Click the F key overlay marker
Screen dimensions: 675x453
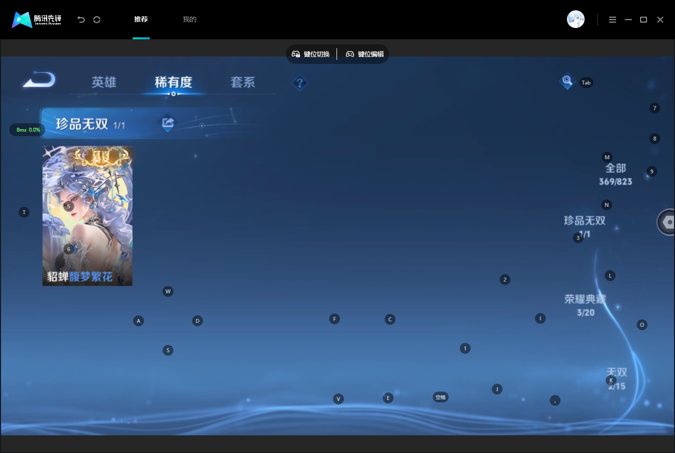(x=335, y=319)
